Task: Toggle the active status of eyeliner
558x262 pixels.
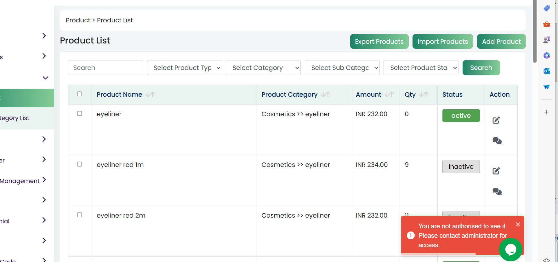Action: pos(461,116)
